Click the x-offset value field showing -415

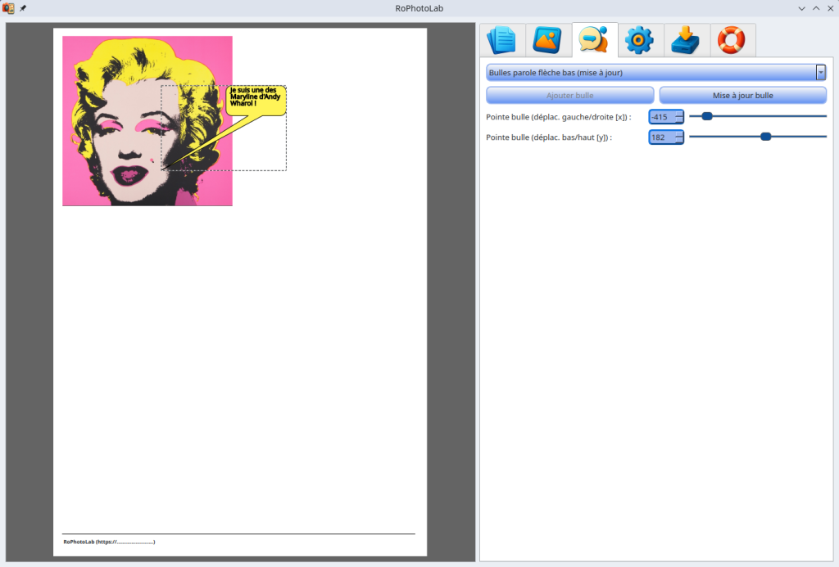[661, 117]
